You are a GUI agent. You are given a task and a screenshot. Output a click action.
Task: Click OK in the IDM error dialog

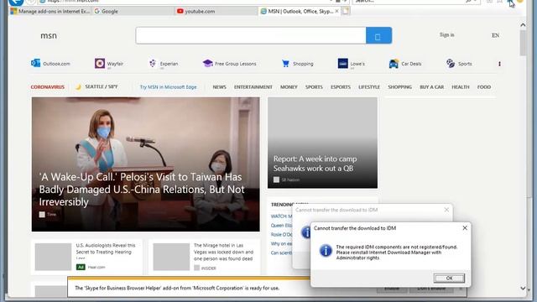(449, 278)
